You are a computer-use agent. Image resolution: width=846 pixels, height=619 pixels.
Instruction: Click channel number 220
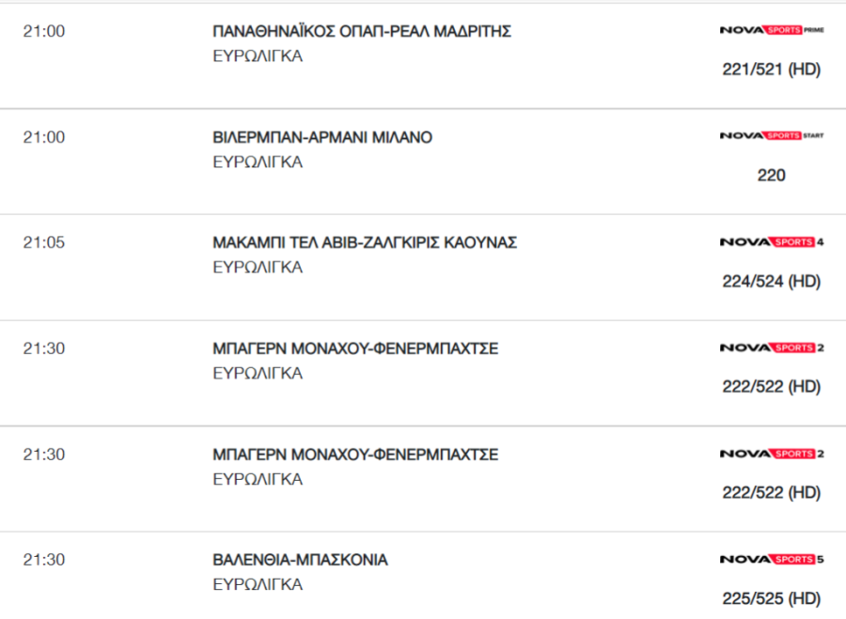tap(772, 176)
